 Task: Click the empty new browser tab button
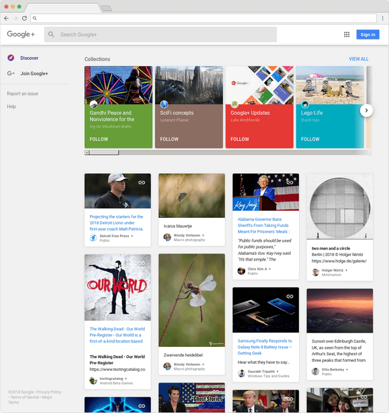[x=106, y=8]
